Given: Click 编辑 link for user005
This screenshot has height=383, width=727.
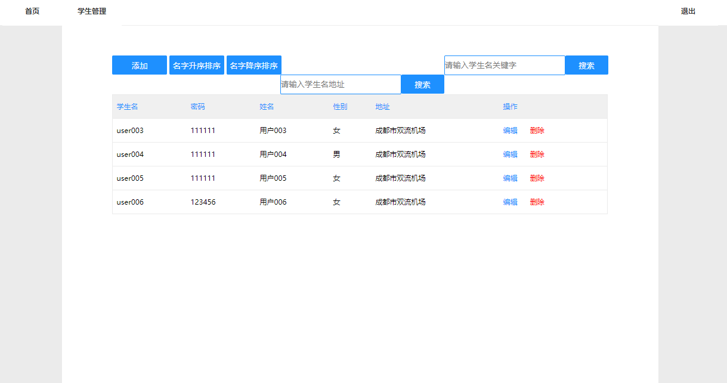Looking at the screenshot, I should pyautogui.click(x=511, y=178).
